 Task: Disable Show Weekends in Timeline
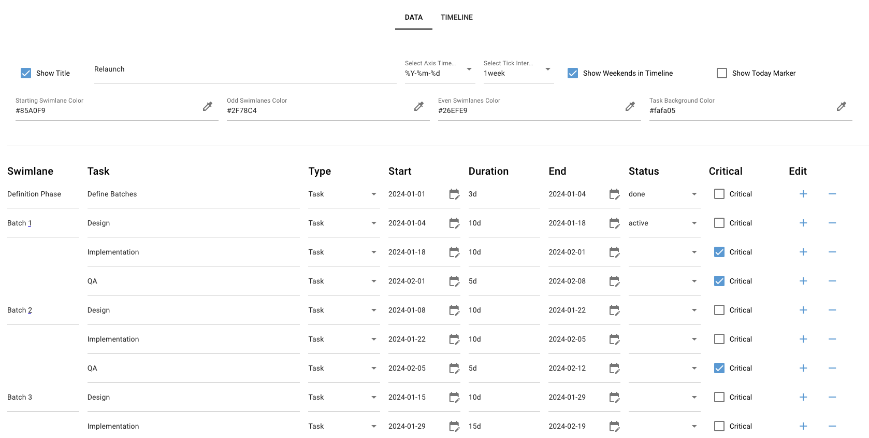pyautogui.click(x=573, y=73)
